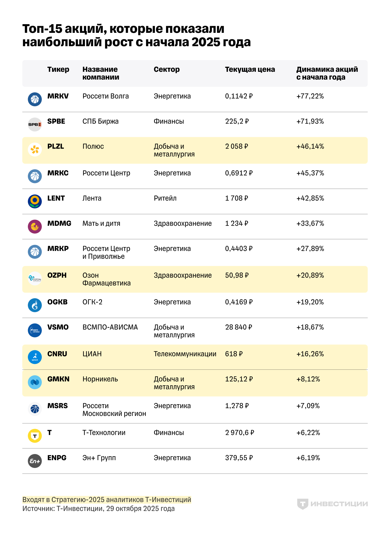This screenshot has height=535, width=390.
Task: Click the Rosseti Volga MRKV logo icon
Action: [35, 99]
